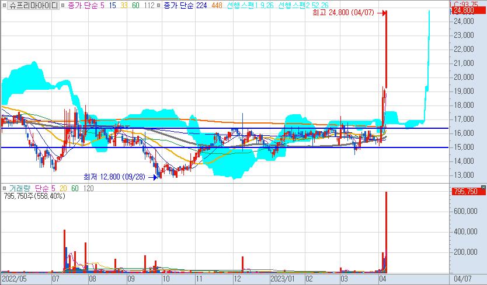
Task: Click the 02 month axis label
Action: click(309, 279)
